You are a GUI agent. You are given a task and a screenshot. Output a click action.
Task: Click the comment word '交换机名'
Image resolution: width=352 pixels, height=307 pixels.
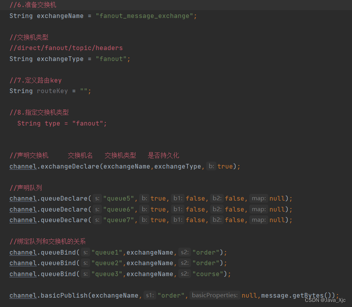coord(80,155)
